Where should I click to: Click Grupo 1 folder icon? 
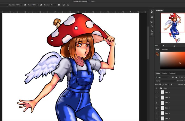(x=161, y=88)
